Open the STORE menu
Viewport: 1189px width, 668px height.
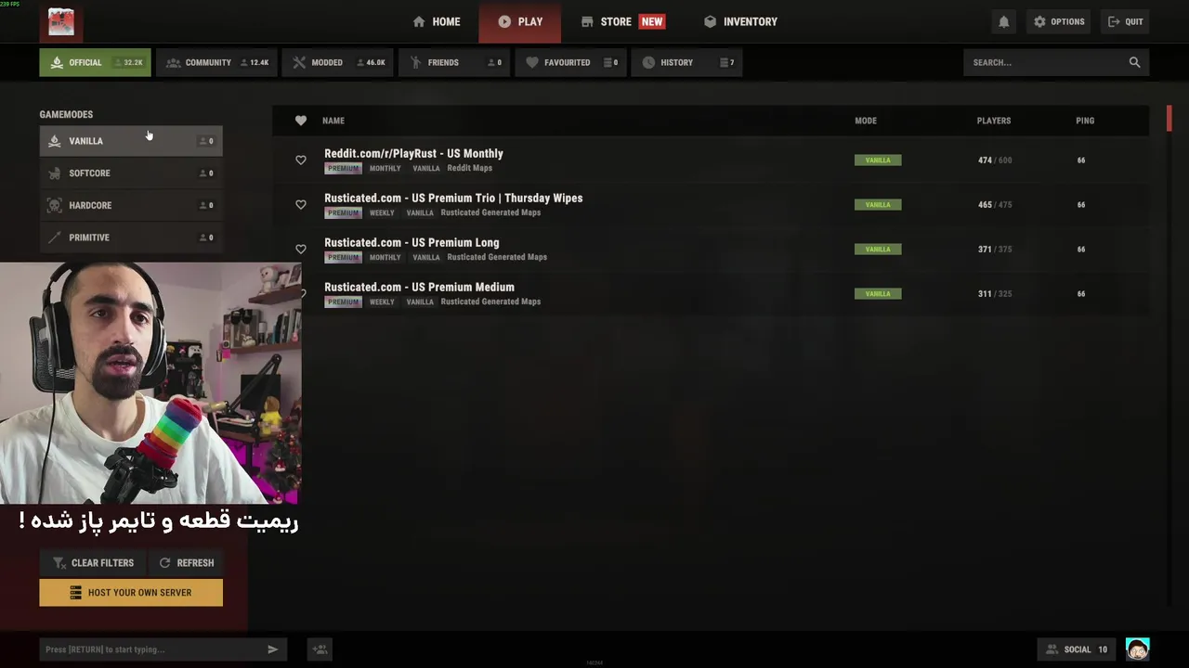[622, 21]
